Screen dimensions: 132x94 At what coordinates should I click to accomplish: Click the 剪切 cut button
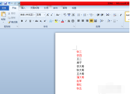click(12, 13)
